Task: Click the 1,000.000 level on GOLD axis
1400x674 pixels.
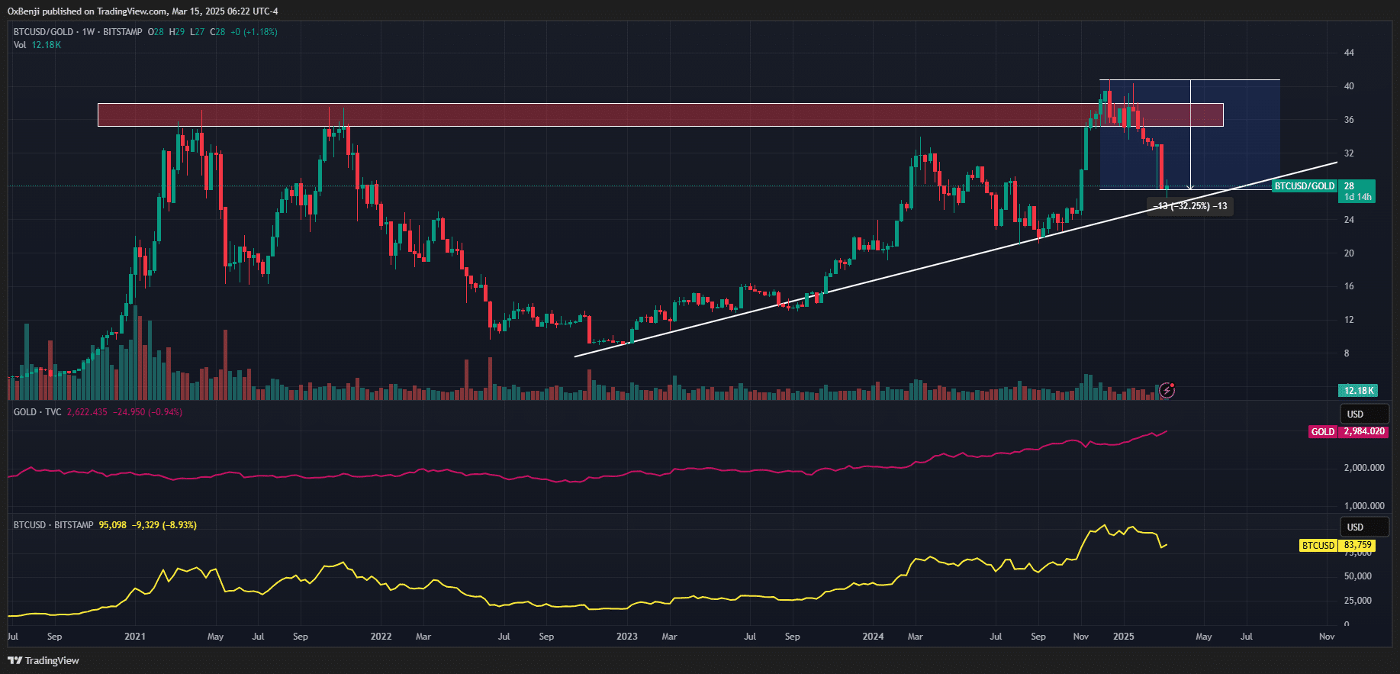Action: click(1364, 506)
